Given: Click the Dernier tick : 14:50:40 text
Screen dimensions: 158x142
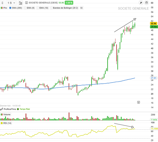Looking at the screenshot, I should pyautogui.click(x=10, y=106).
